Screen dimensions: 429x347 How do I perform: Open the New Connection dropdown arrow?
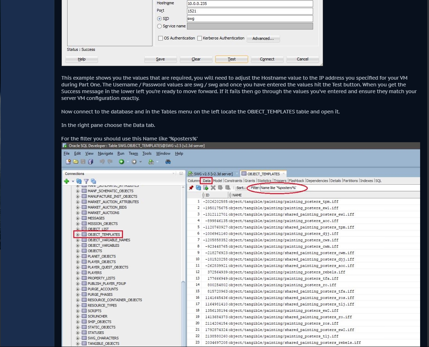pos(73,182)
